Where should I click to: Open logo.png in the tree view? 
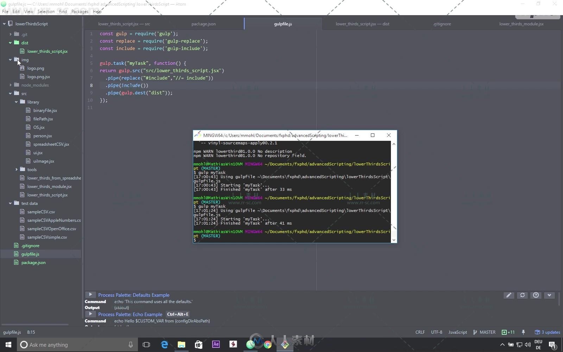point(36,68)
